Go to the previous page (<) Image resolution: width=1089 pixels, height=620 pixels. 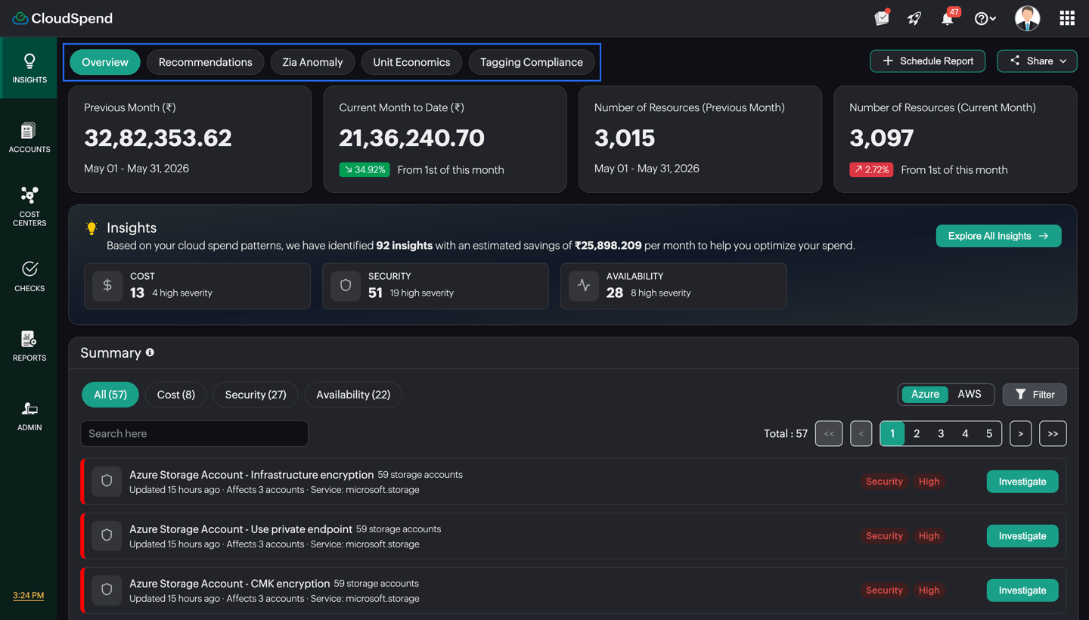(x=861, y=433)
